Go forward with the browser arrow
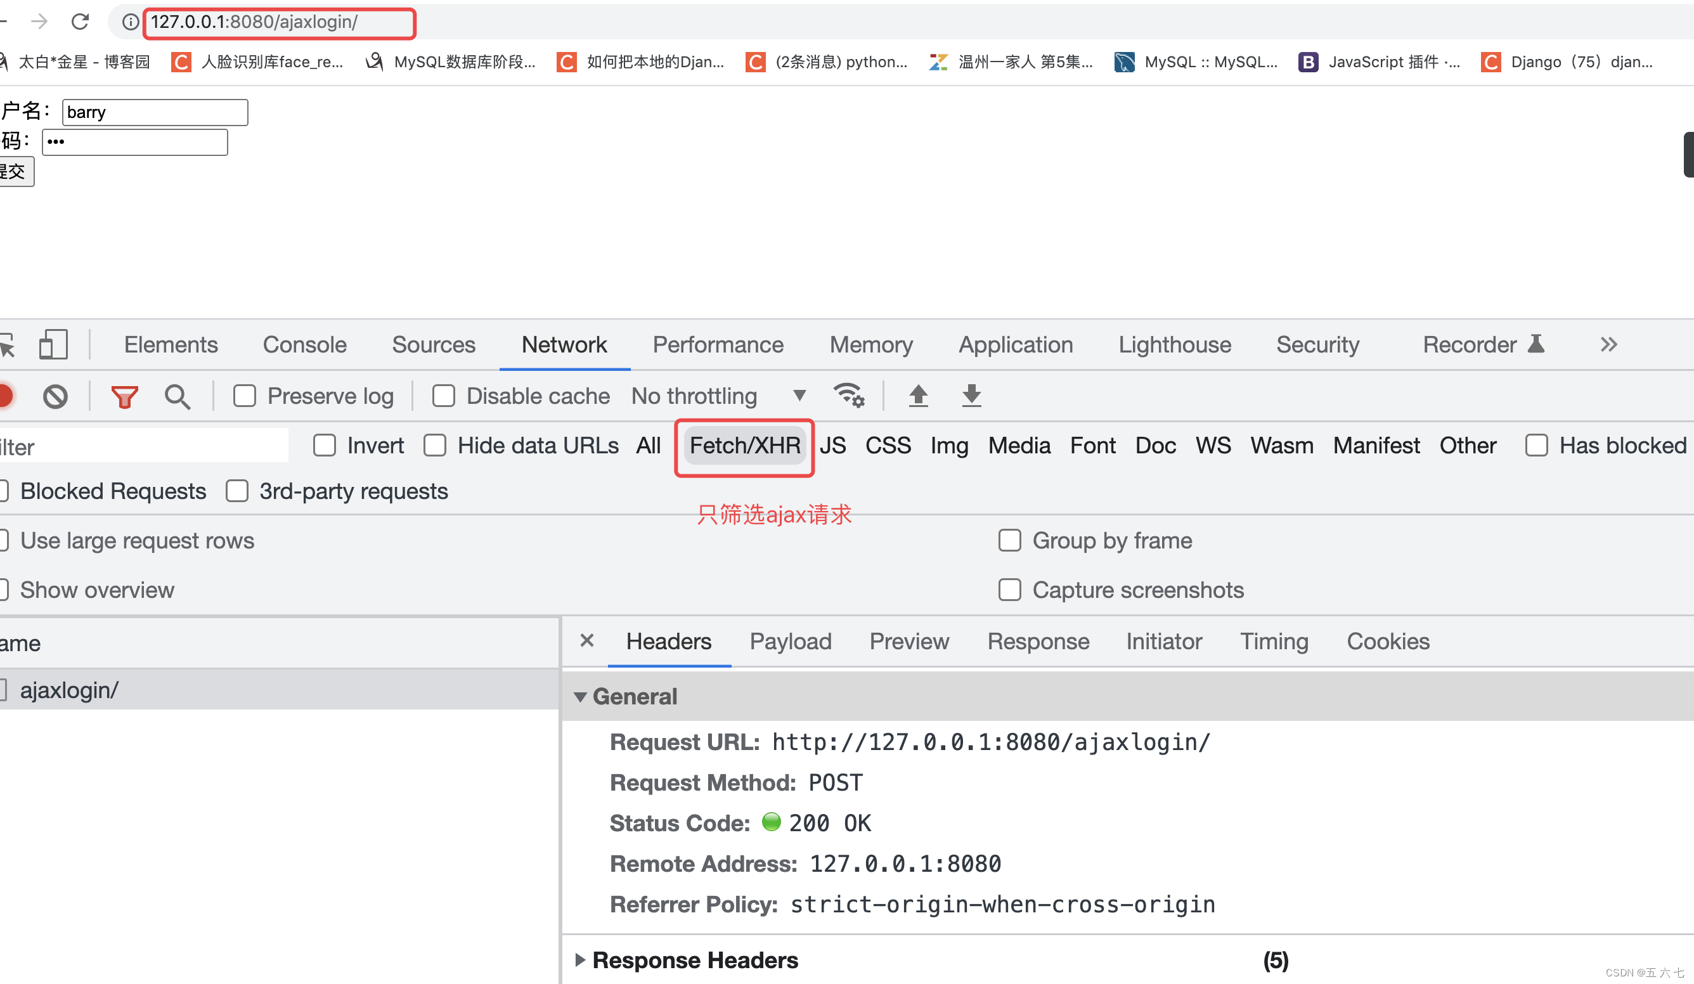The image size is (1694, 984). pyautogui.click(x=39, y=22)
